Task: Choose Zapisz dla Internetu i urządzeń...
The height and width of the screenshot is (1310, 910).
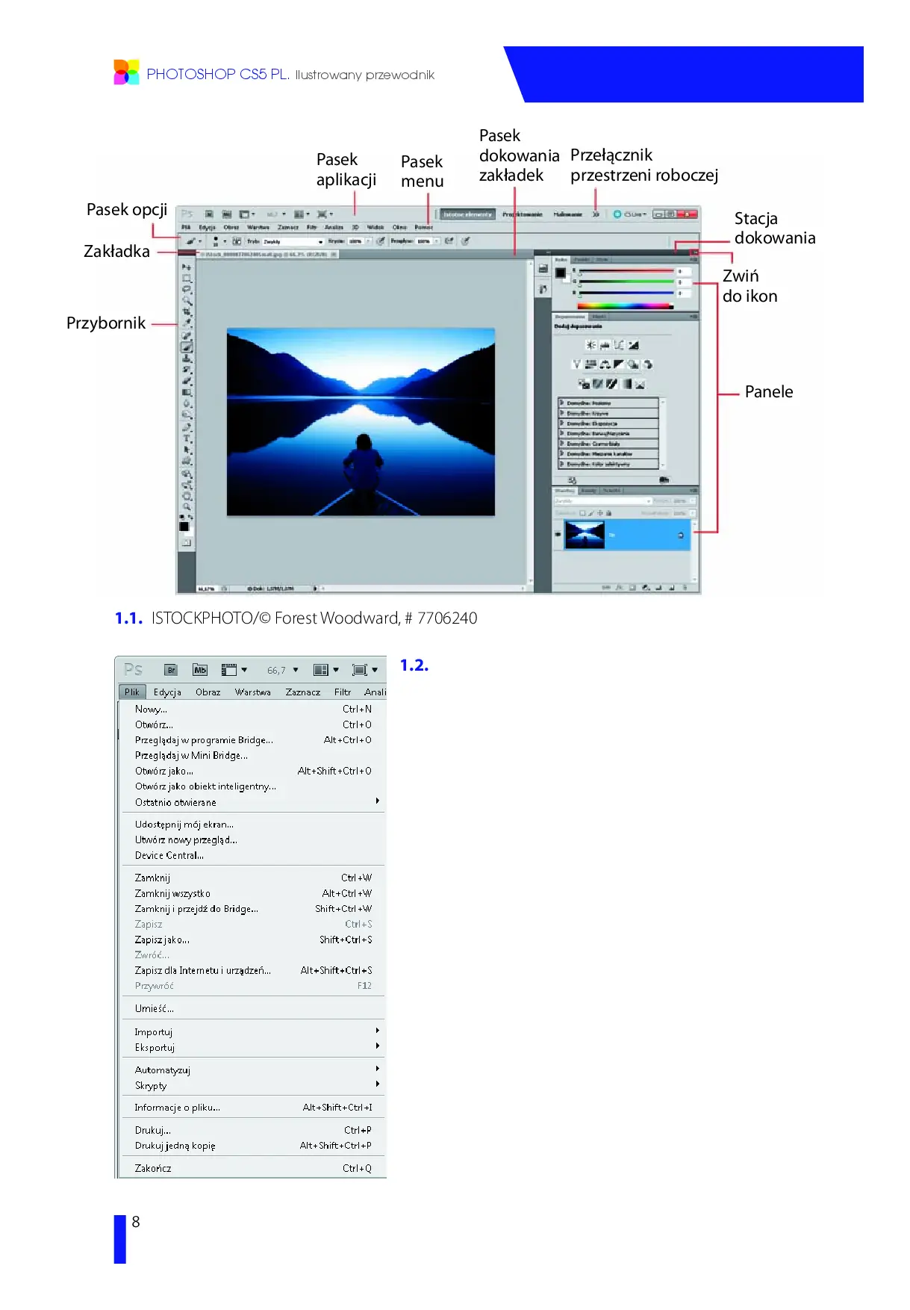Action: pos(254,970)
